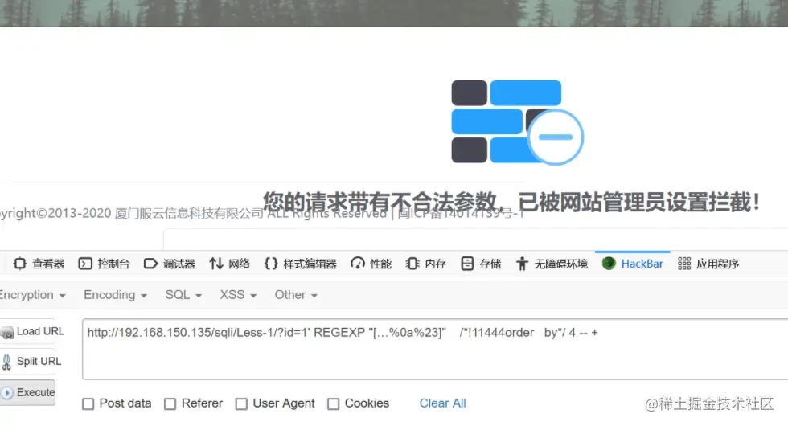Click the performance gauge icon
The width and height of the screenshot is (788, 426).
[358, 264]
